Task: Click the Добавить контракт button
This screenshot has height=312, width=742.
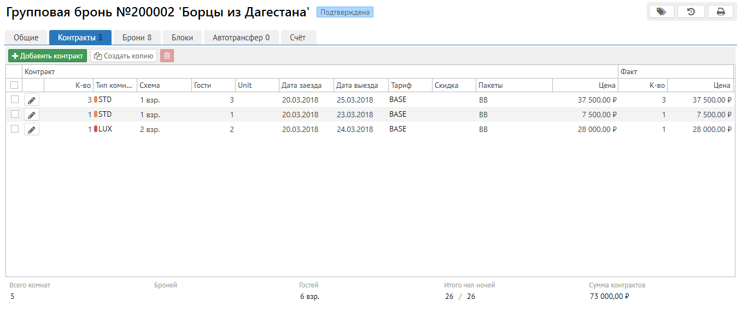Action: (48, 56)
